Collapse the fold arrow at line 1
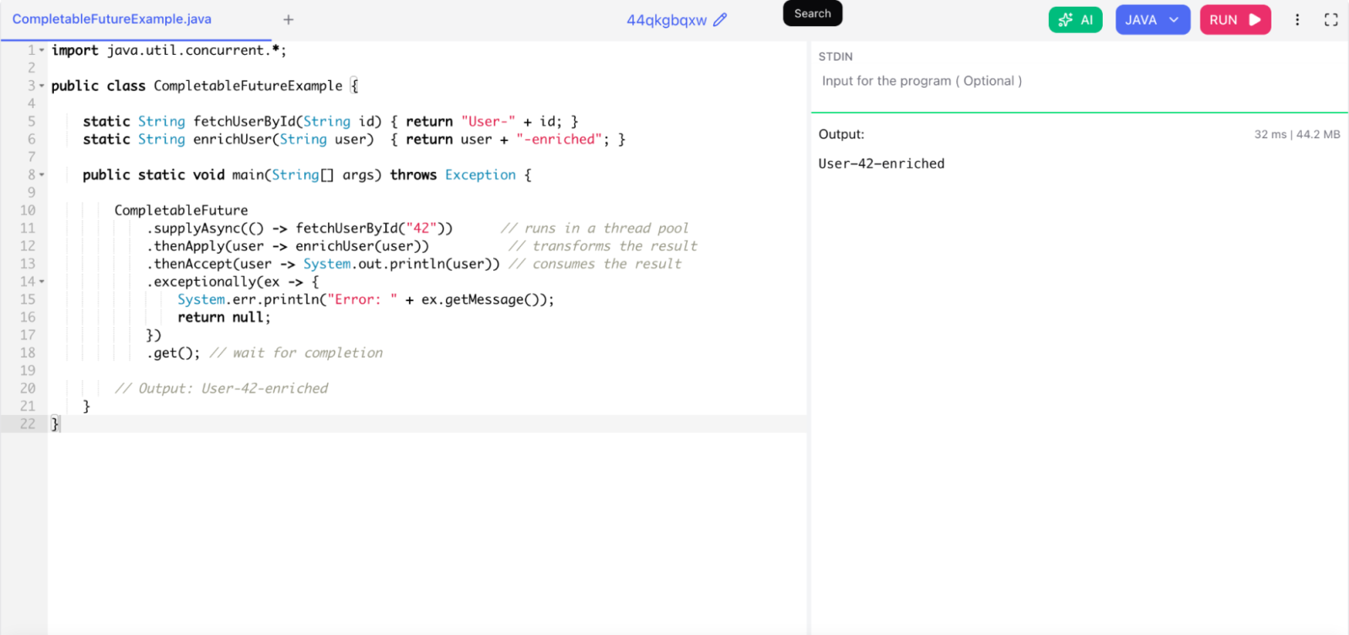This screenshot has width=1349, height=635. [41, 51]
